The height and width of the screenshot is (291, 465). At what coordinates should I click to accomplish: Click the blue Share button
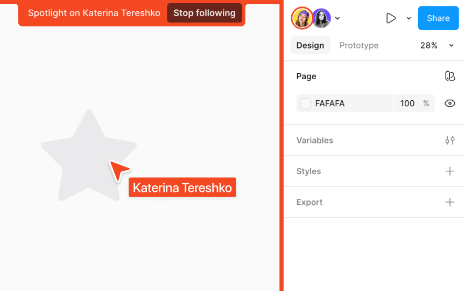tap(438, 18)
